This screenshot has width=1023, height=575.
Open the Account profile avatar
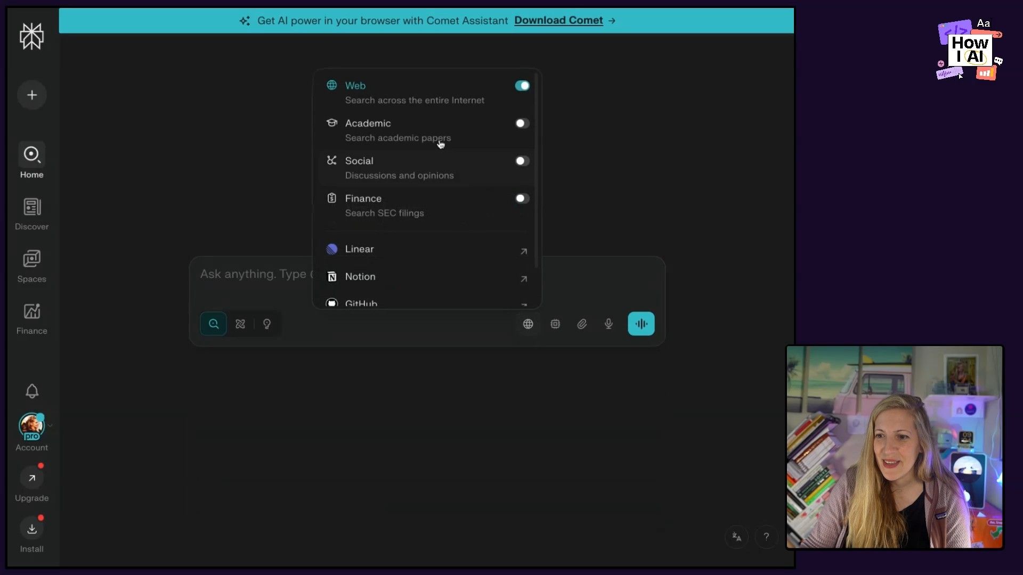[x=31, y=426]
